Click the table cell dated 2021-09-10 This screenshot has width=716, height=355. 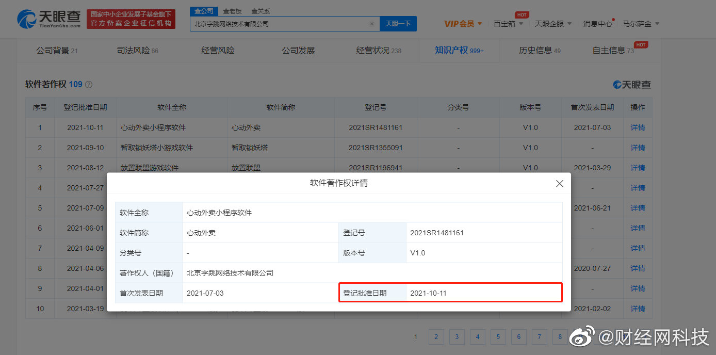pos(85,148)
